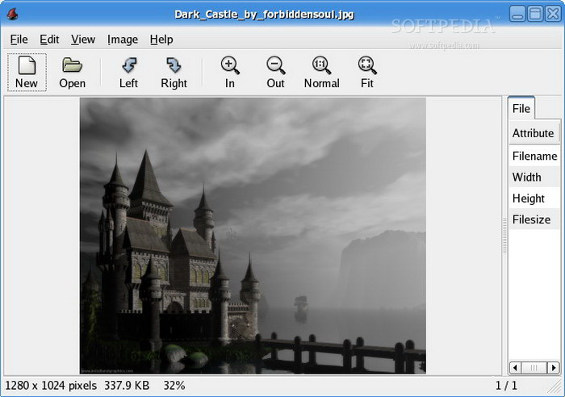Zoom In with the magnifier plus
This screenshot has width=565, height=397.
click(230, 72)
